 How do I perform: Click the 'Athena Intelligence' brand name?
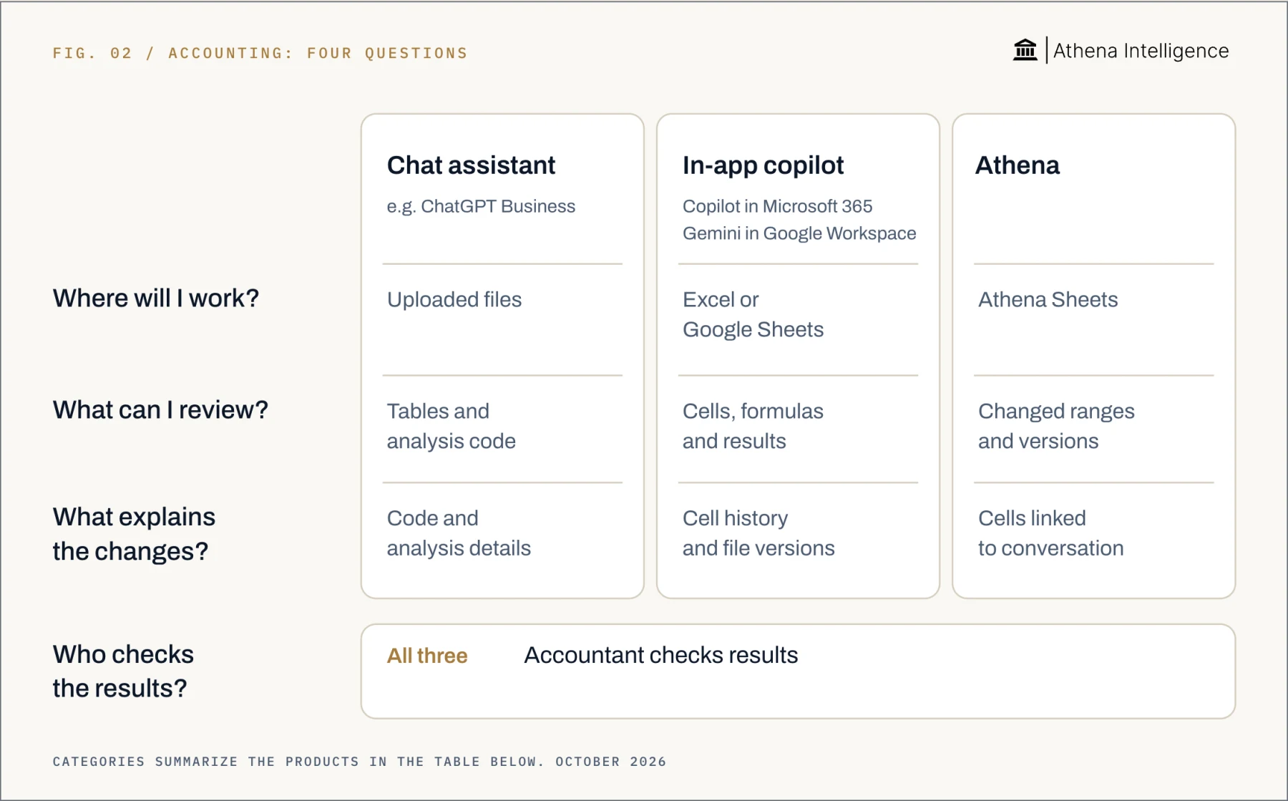[x=1141, y=51]
